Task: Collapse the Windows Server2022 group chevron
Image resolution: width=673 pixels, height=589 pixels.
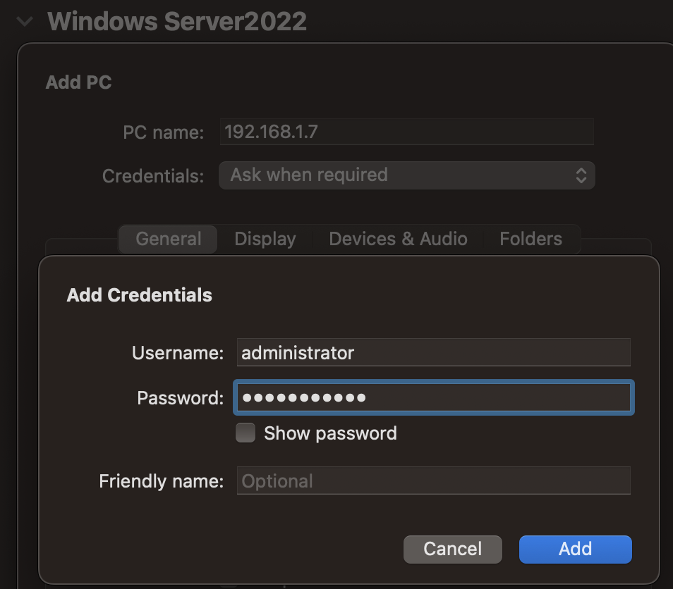Action: [x=25, y=21]
